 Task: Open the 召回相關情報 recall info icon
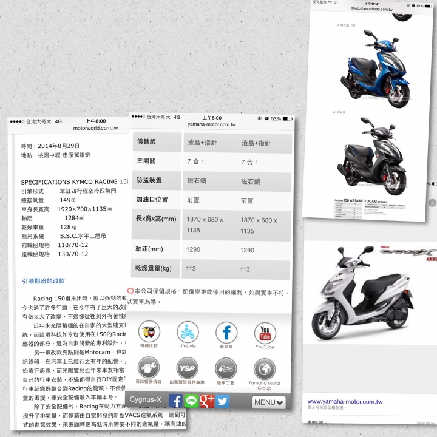(149, 368)
